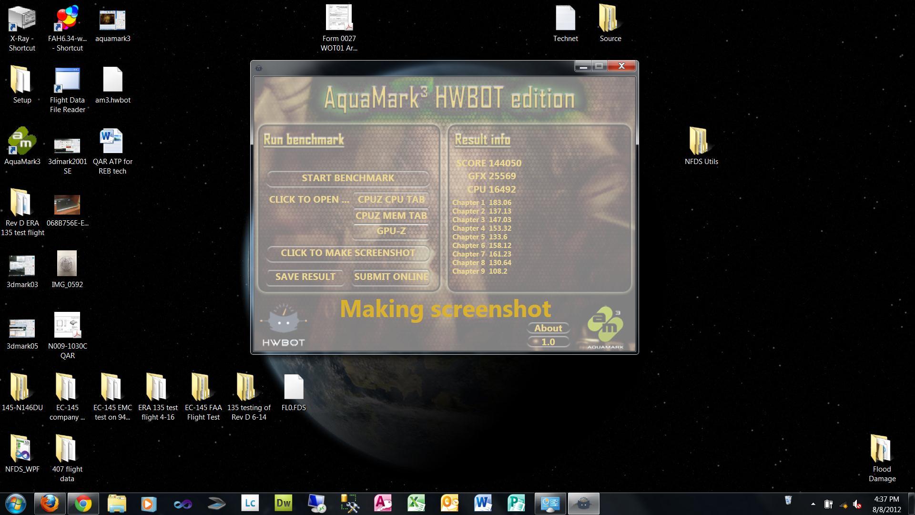Screen dimensions: 915x515
Task: Select ERA 135 test flight 4-16 folder
Action: click(158, 397)
